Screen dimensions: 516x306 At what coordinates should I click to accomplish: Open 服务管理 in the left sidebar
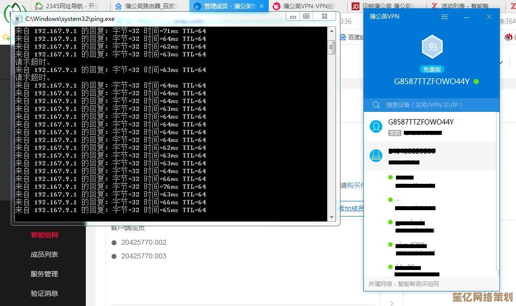click(x=44, y=274)
